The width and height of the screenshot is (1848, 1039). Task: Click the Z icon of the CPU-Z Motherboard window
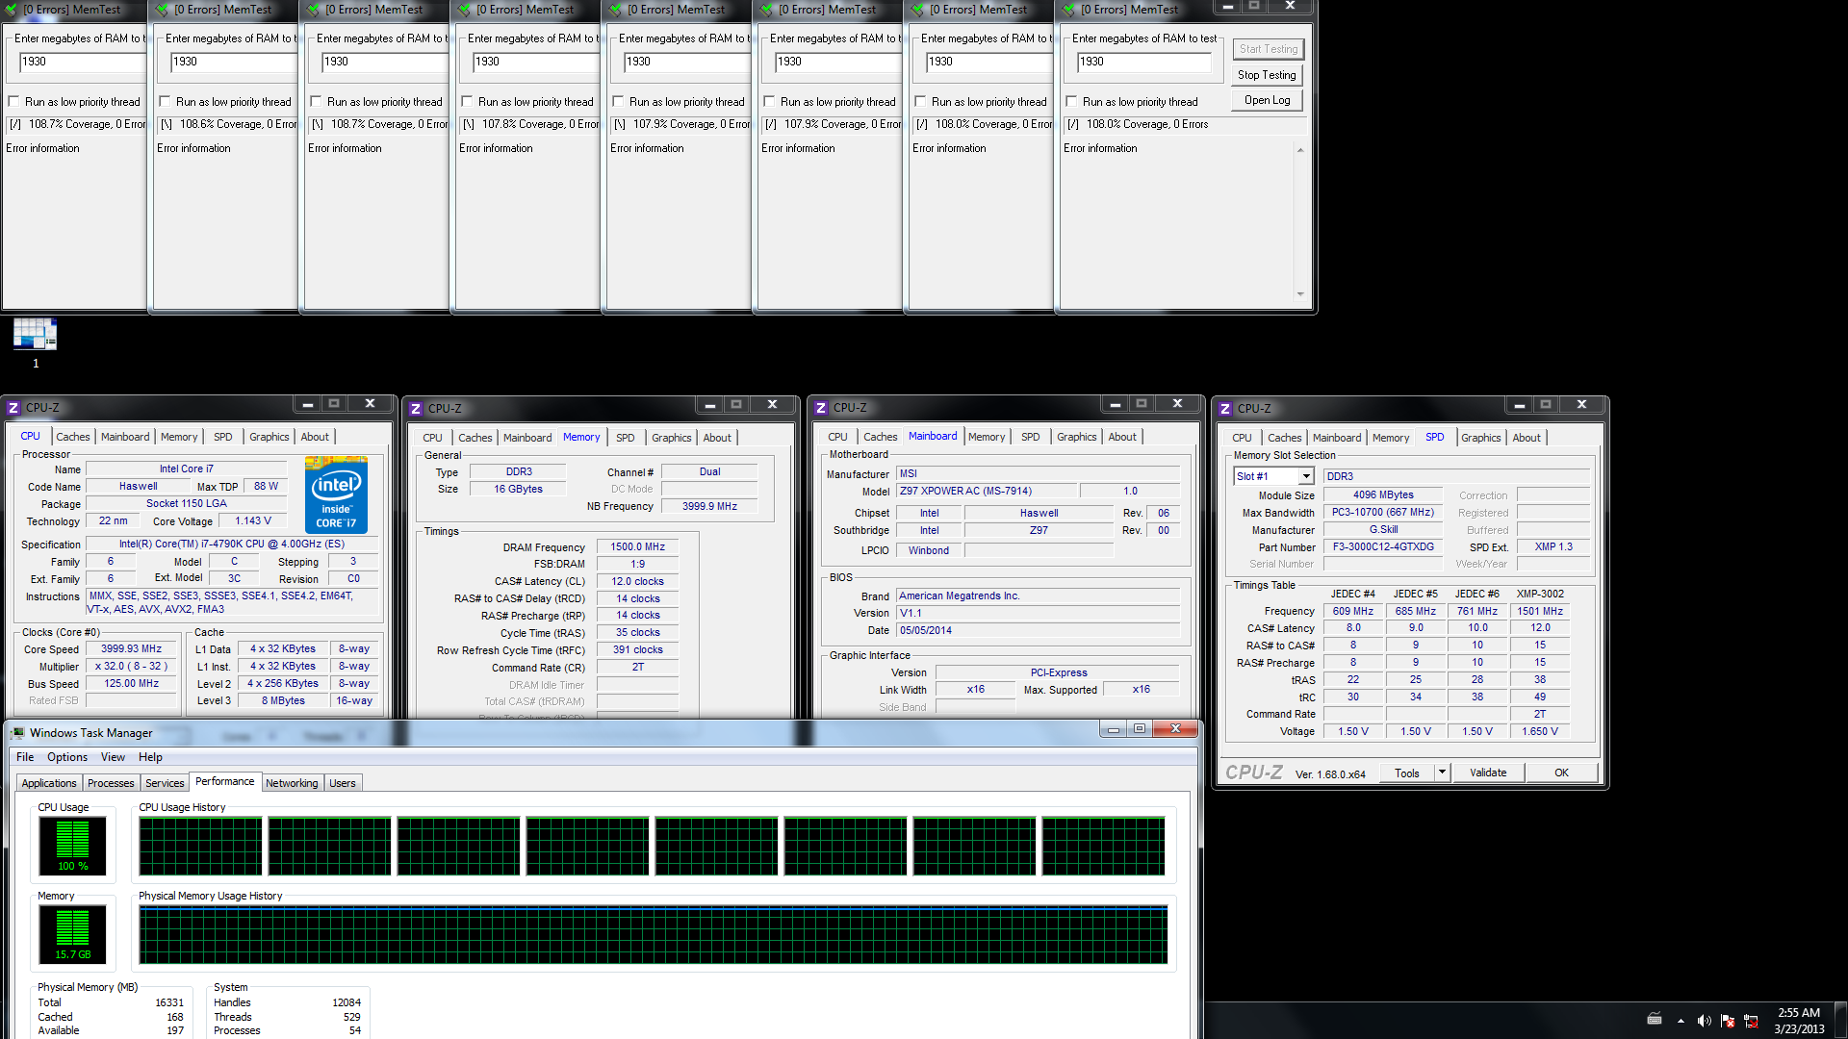821,408
